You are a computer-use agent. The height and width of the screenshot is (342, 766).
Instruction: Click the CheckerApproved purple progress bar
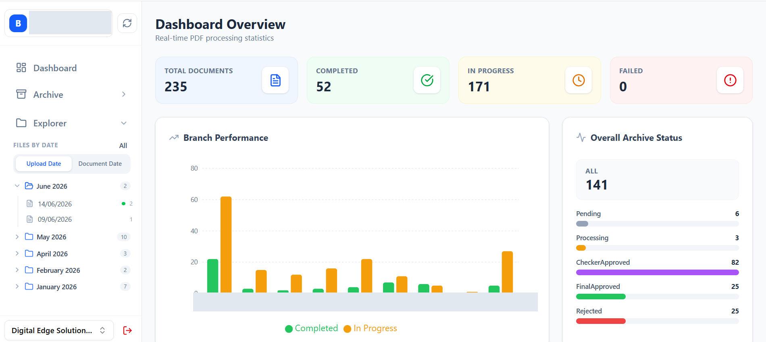click(x=658, y=272)
